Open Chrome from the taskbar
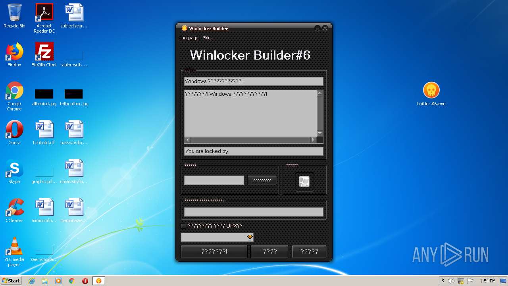The image size is (508, 286). [72, 281]
